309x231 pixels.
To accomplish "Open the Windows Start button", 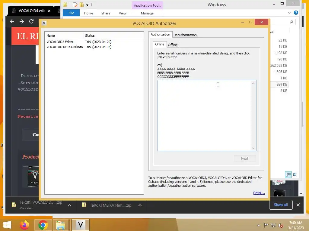I will [x=7, y=225].
